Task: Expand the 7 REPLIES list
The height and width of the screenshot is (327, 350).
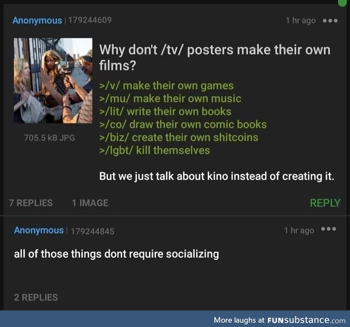Action: 31,203
